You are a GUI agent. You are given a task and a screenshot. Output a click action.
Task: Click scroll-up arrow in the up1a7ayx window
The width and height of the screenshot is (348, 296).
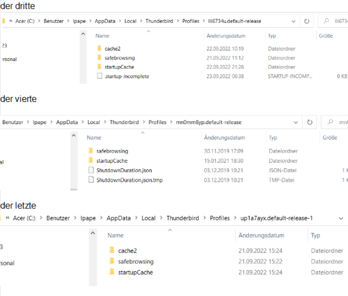click(92, 233)
